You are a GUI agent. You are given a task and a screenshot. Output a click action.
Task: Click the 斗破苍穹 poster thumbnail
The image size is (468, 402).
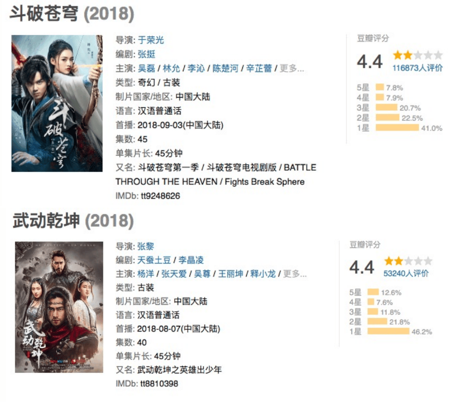[x=57, y=103]
